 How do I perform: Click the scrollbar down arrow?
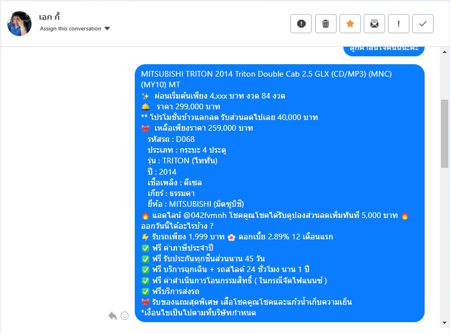click(444, 323)
